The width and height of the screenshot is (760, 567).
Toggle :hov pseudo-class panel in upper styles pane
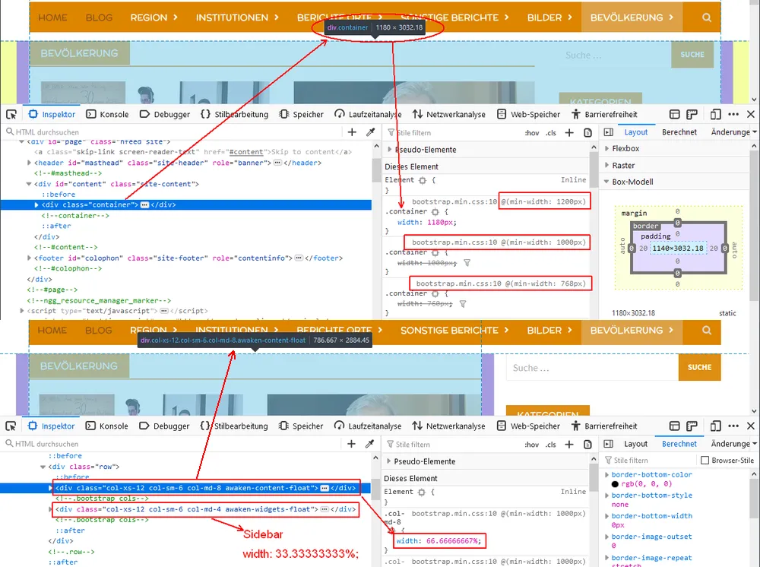tap(532, 133)
